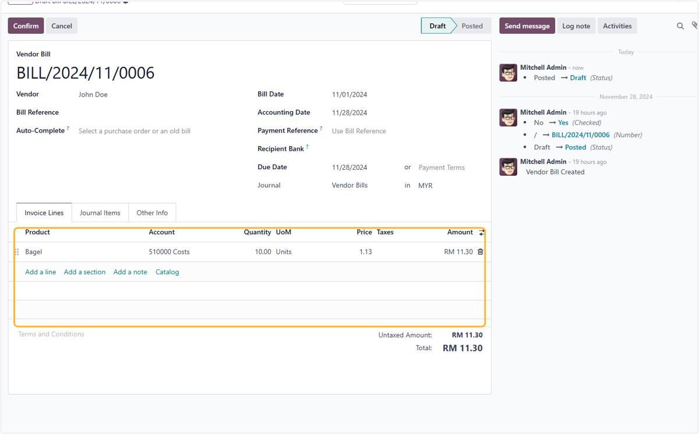Show the Auto-Complete help tooltip question mark
Screen dimensions: 699x434
(x=68, y=129)
